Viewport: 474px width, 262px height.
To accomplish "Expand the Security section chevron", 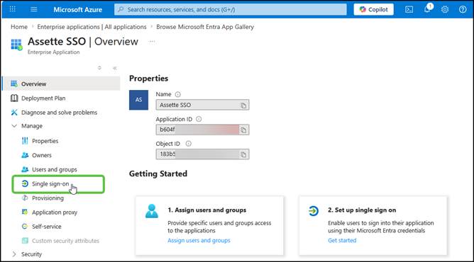I will (14, 254).
